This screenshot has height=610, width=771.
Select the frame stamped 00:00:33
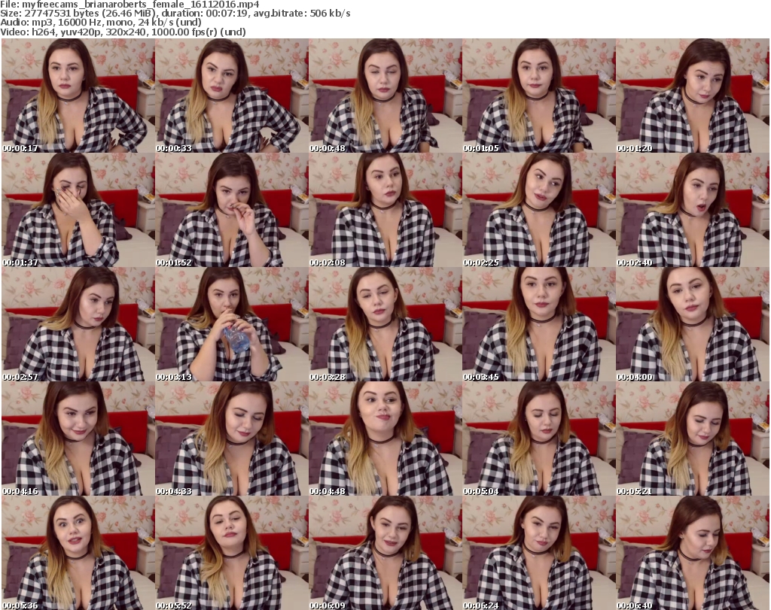231,96
